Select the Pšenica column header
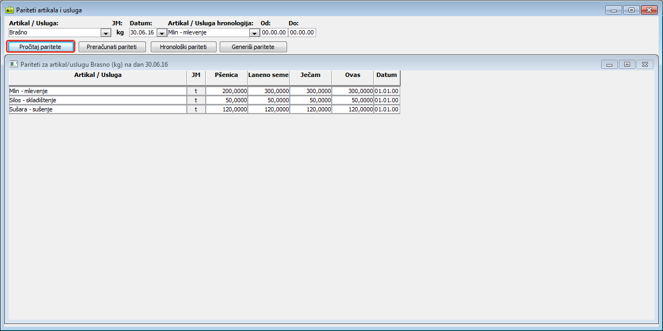The width and height of the screenshot is (663, 331). 226,75
